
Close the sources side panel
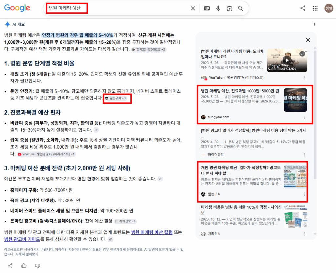coord(308,40)
